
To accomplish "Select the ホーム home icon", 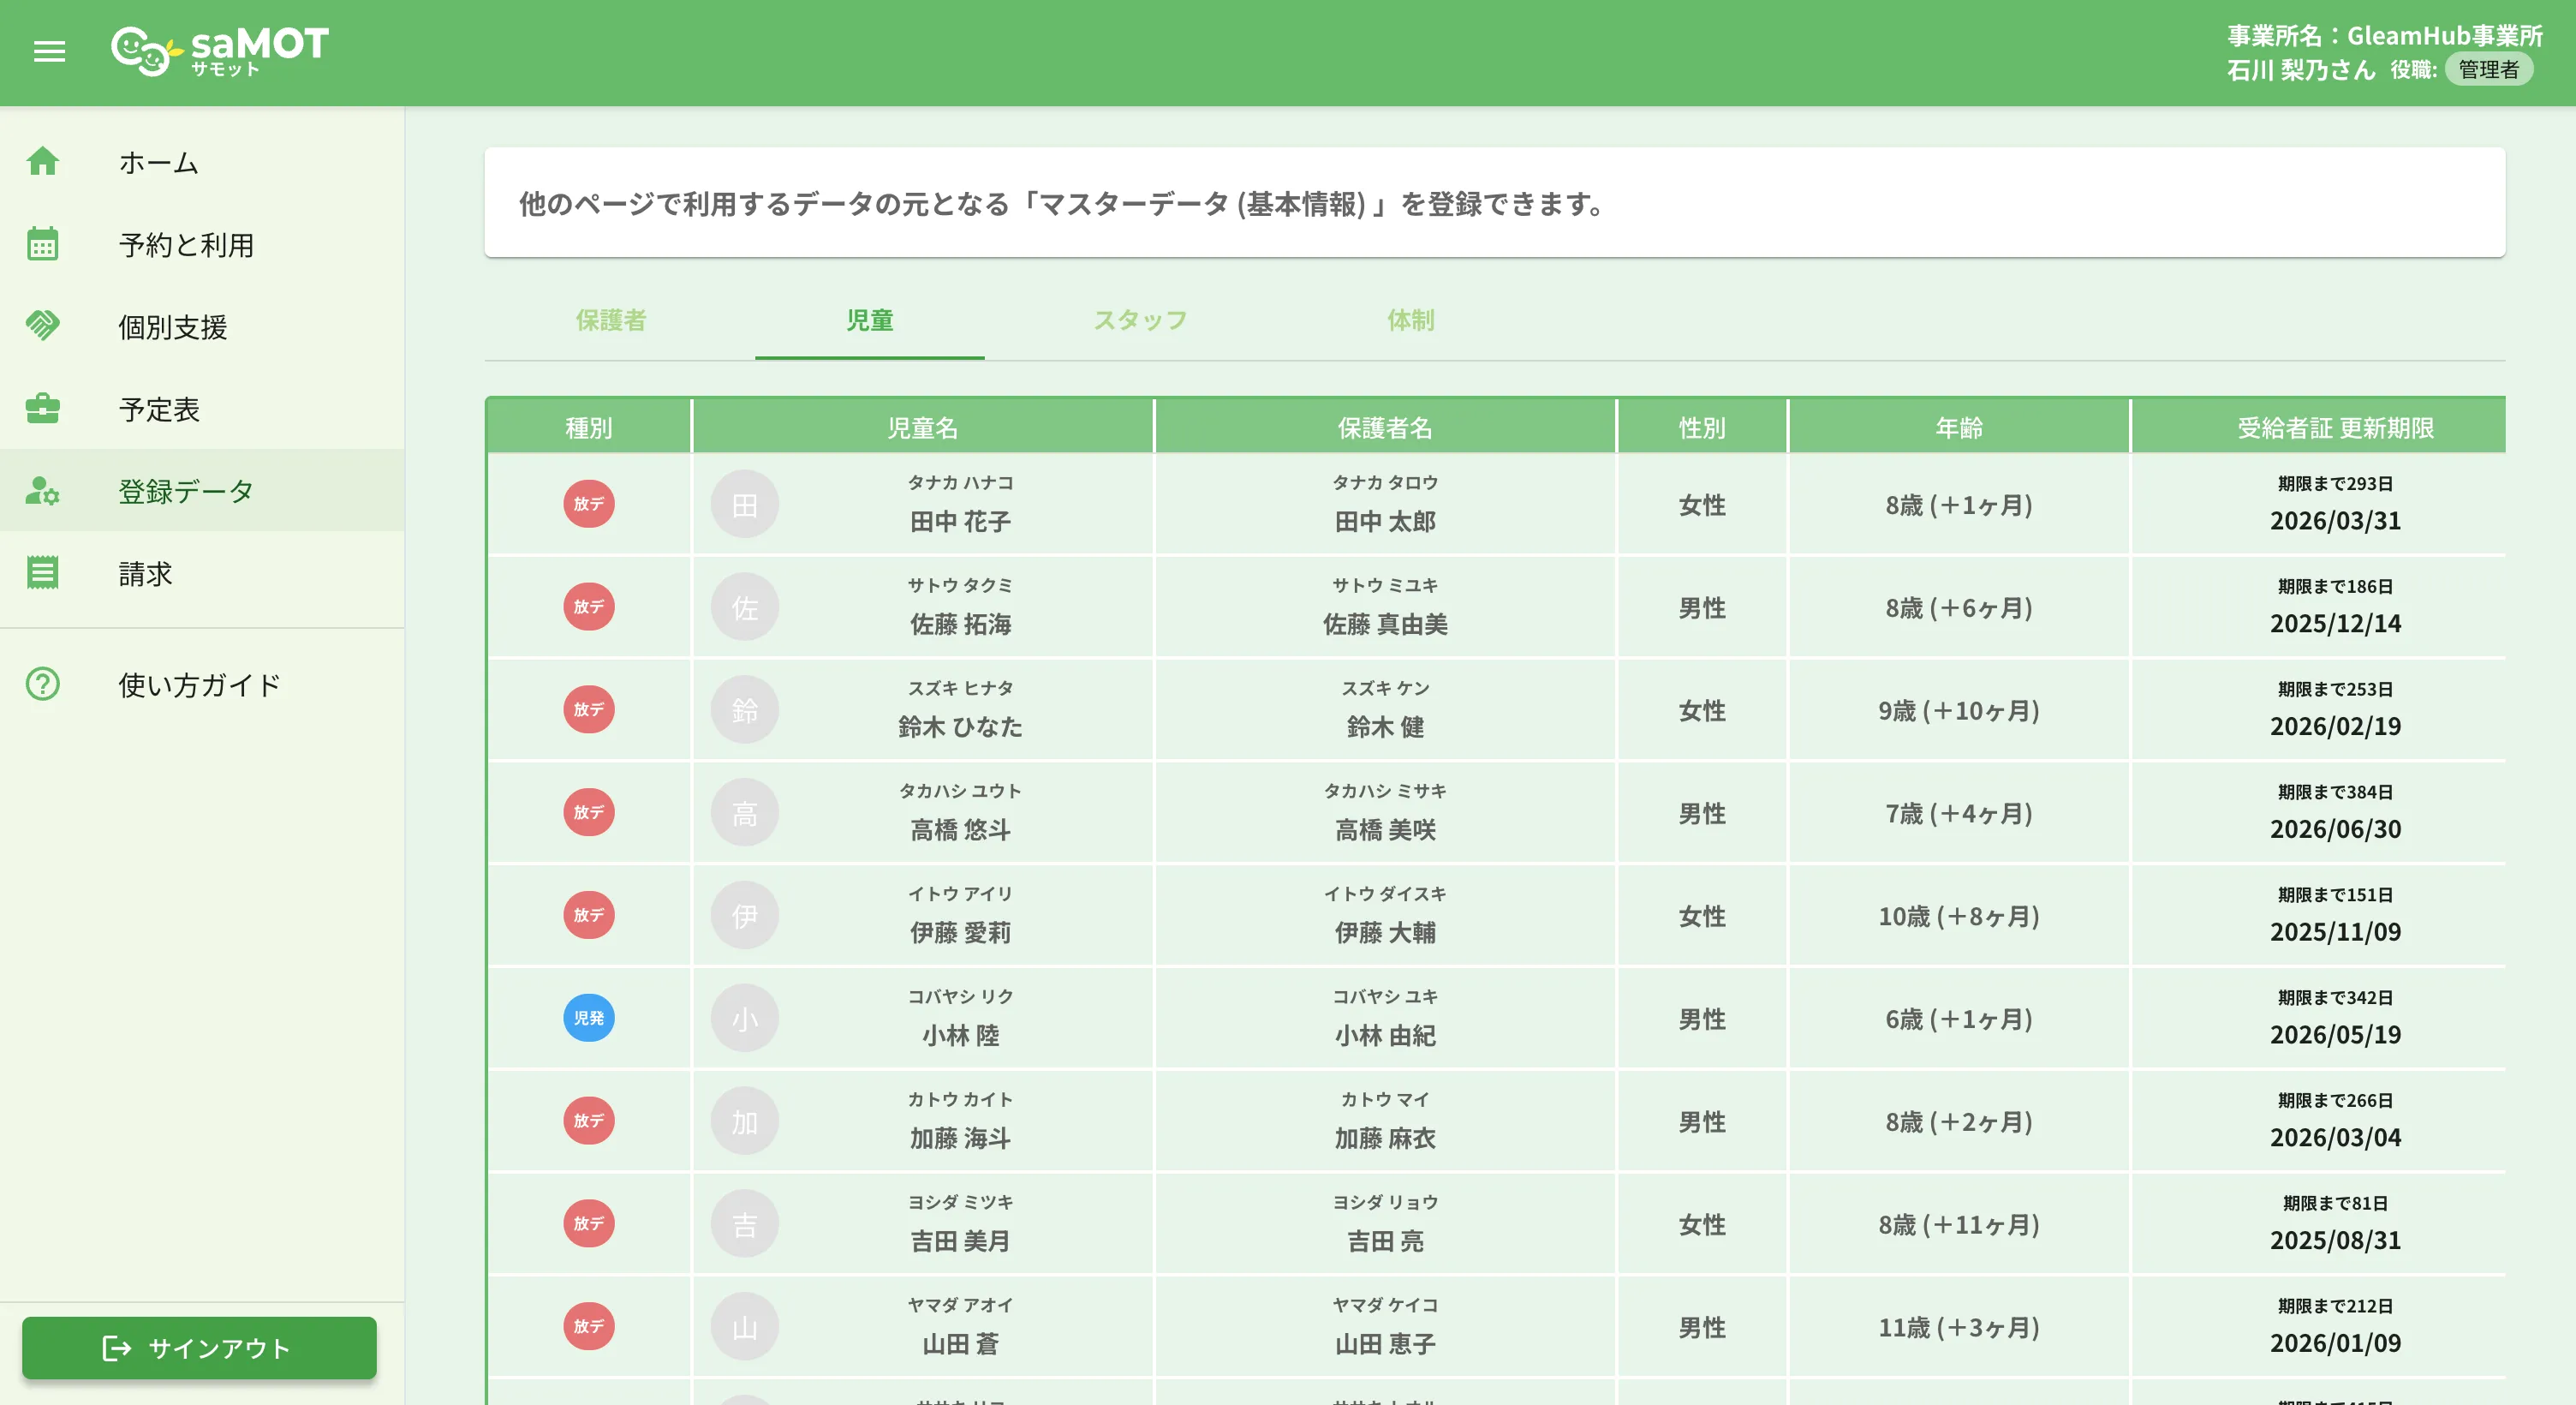I will [x=44, y=161].
